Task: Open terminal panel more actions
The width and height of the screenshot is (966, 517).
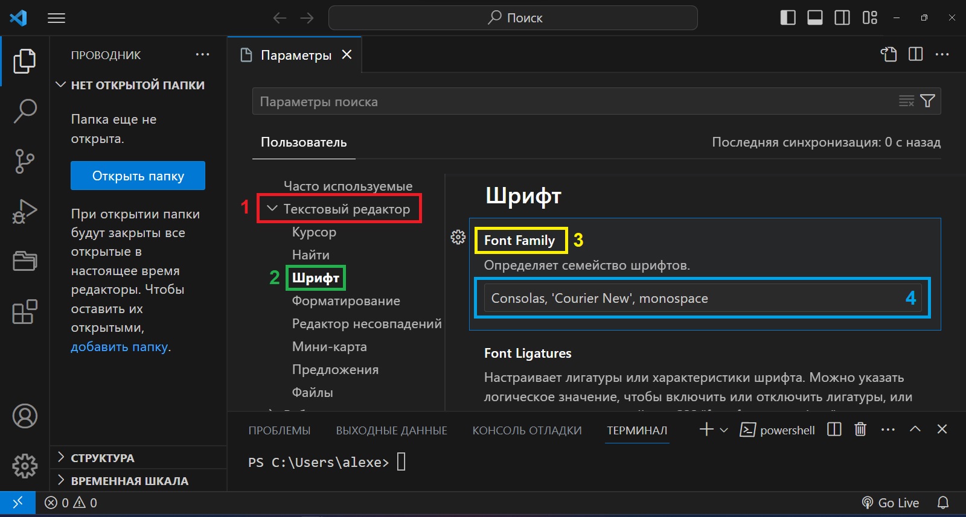Action: pos(888,430)
